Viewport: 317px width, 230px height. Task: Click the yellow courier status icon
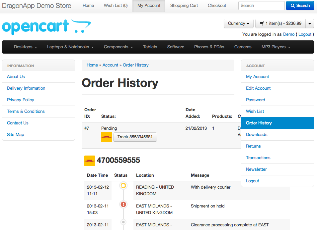coord(123,186)
